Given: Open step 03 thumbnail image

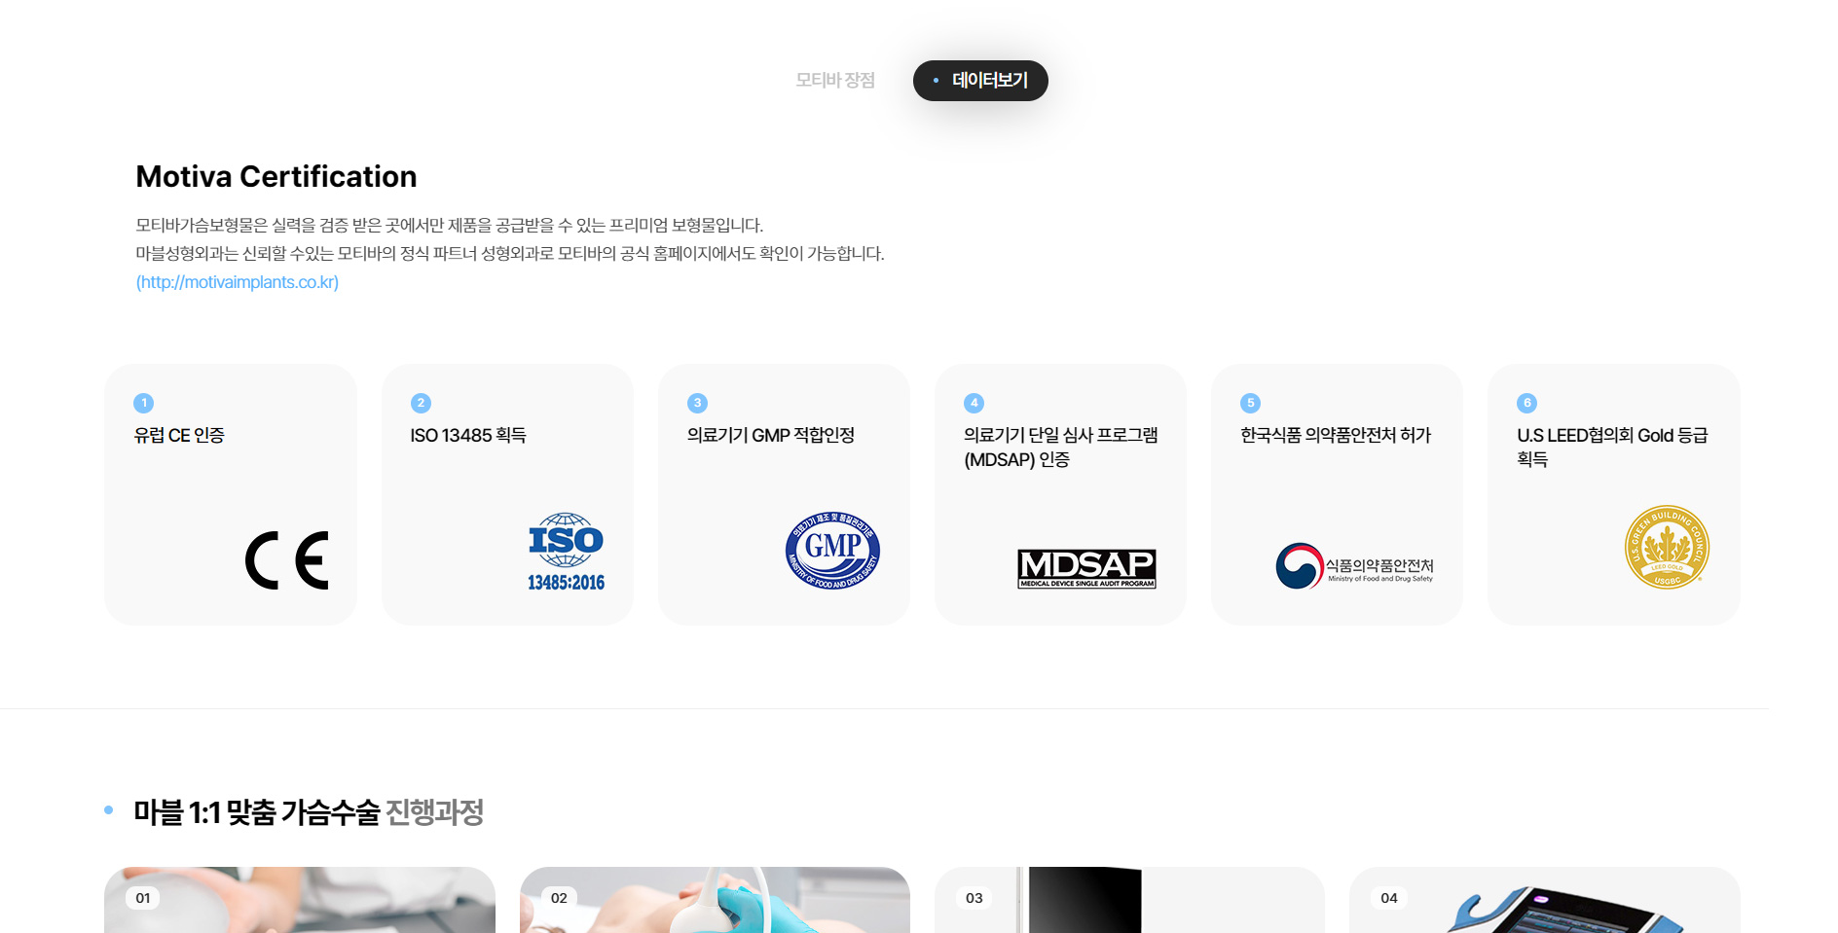Looking at the screenshot, I should pos(1129,905).
